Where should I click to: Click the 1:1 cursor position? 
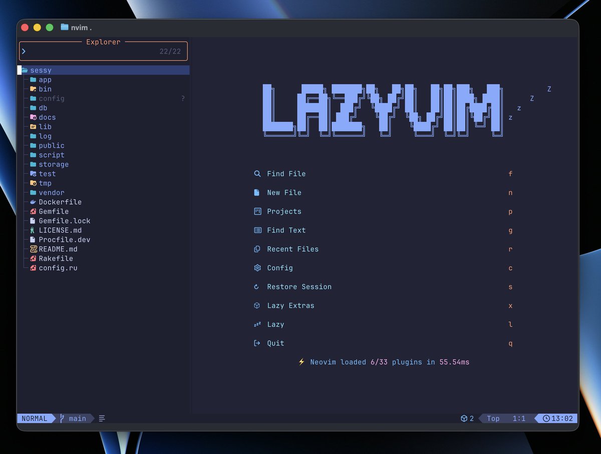pos(519,418)
